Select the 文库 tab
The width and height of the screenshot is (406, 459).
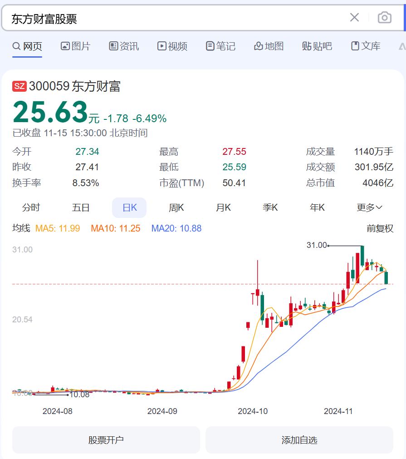click(x=366, y=46)
